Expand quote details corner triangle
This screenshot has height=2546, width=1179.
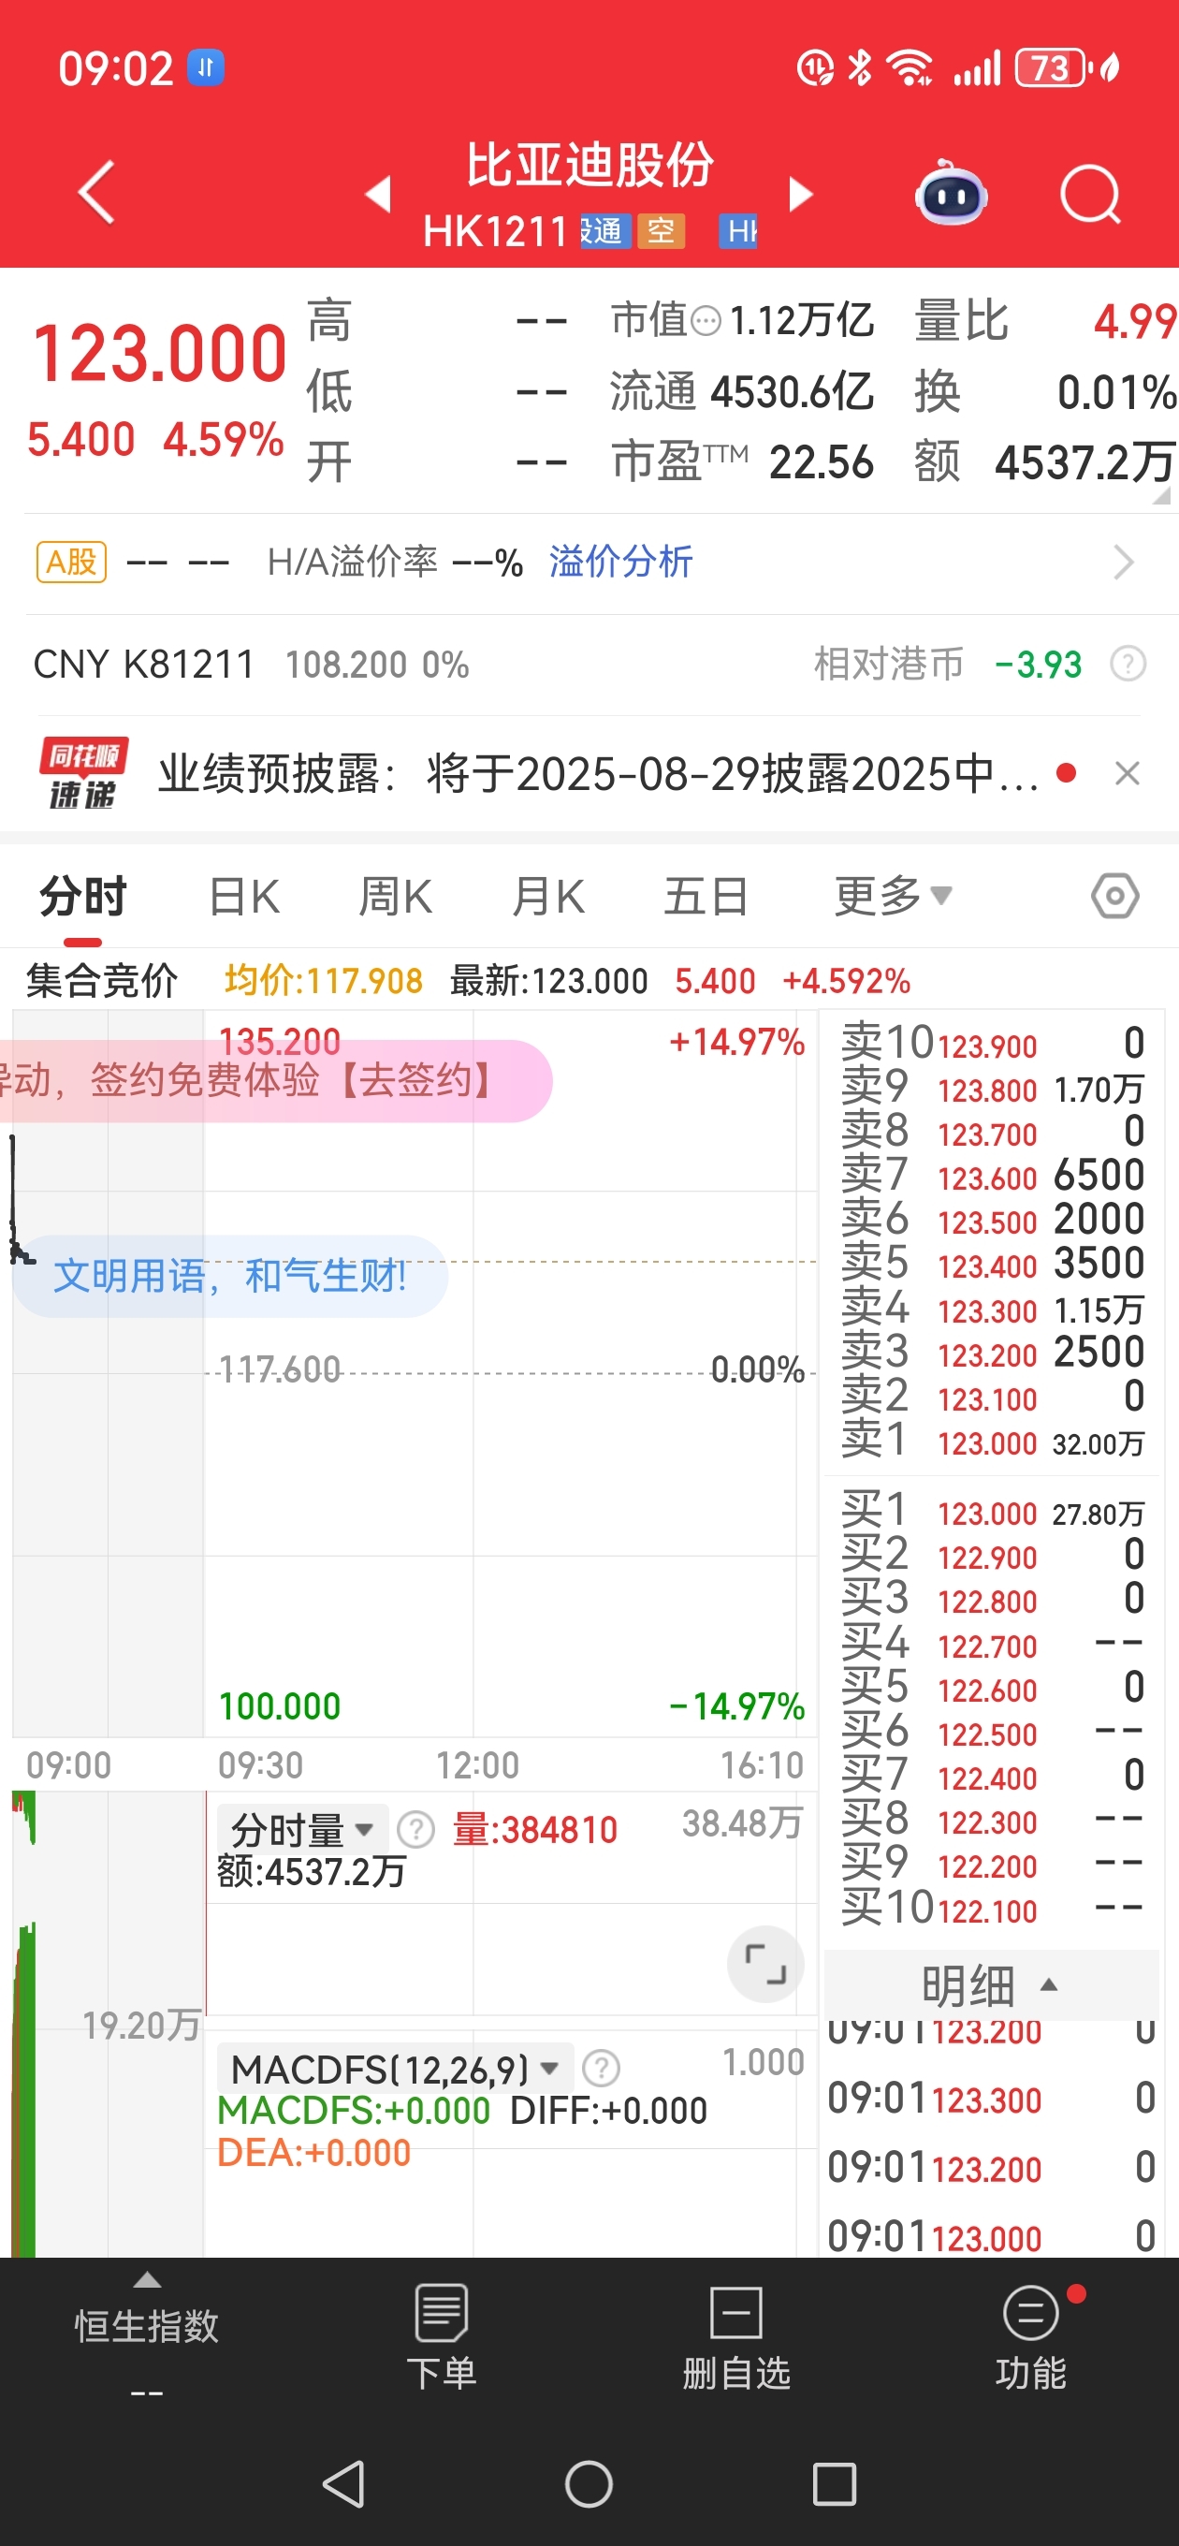(x=1161, y=495)
